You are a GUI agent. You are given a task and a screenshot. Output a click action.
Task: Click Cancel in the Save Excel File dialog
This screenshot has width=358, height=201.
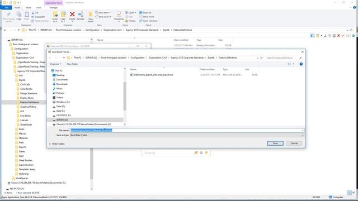(x=294, y=143)
